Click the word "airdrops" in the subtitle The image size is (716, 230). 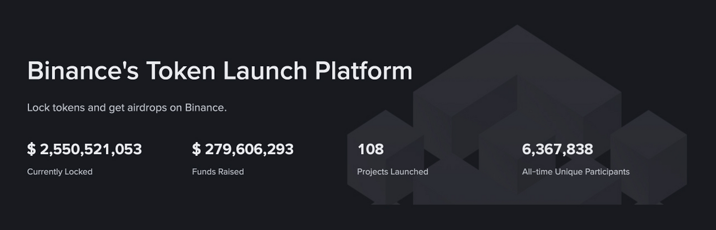[x=147, y=107]
